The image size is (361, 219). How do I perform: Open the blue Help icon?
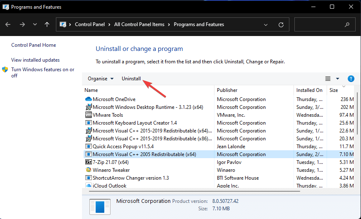[x=351, y=79]
